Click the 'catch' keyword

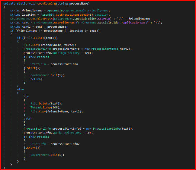coord(28,118)
